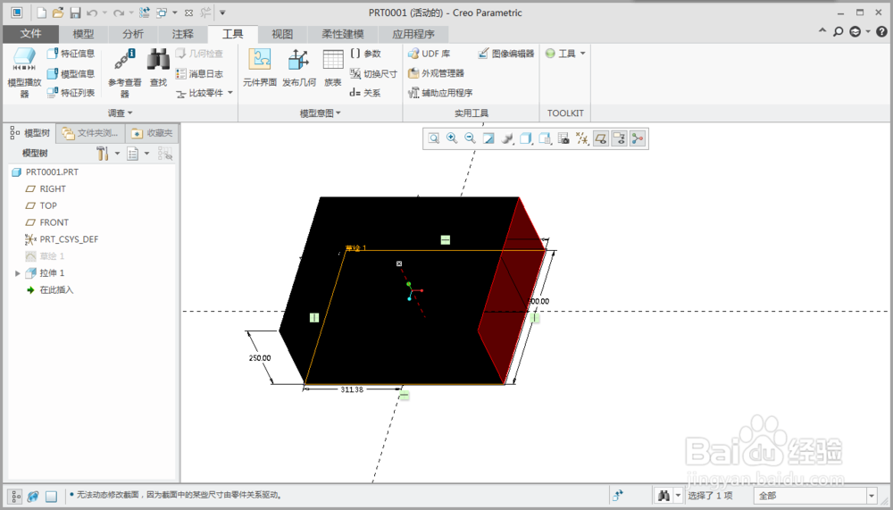Click the screenshot camera icon in graphics toolbar
This screenshot has width=893, height=510.
point(563,138)
